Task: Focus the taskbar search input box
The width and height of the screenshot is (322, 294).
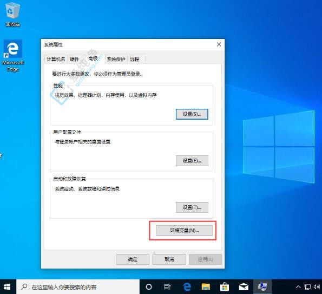Action: click(x=78, y=287)
